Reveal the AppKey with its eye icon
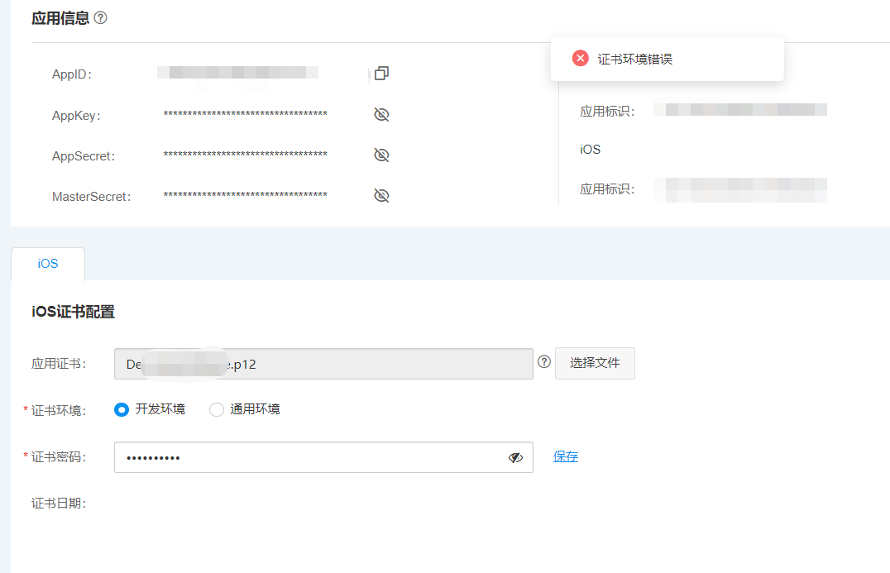Viewport: 890px width, 573px height. [381, 115]
